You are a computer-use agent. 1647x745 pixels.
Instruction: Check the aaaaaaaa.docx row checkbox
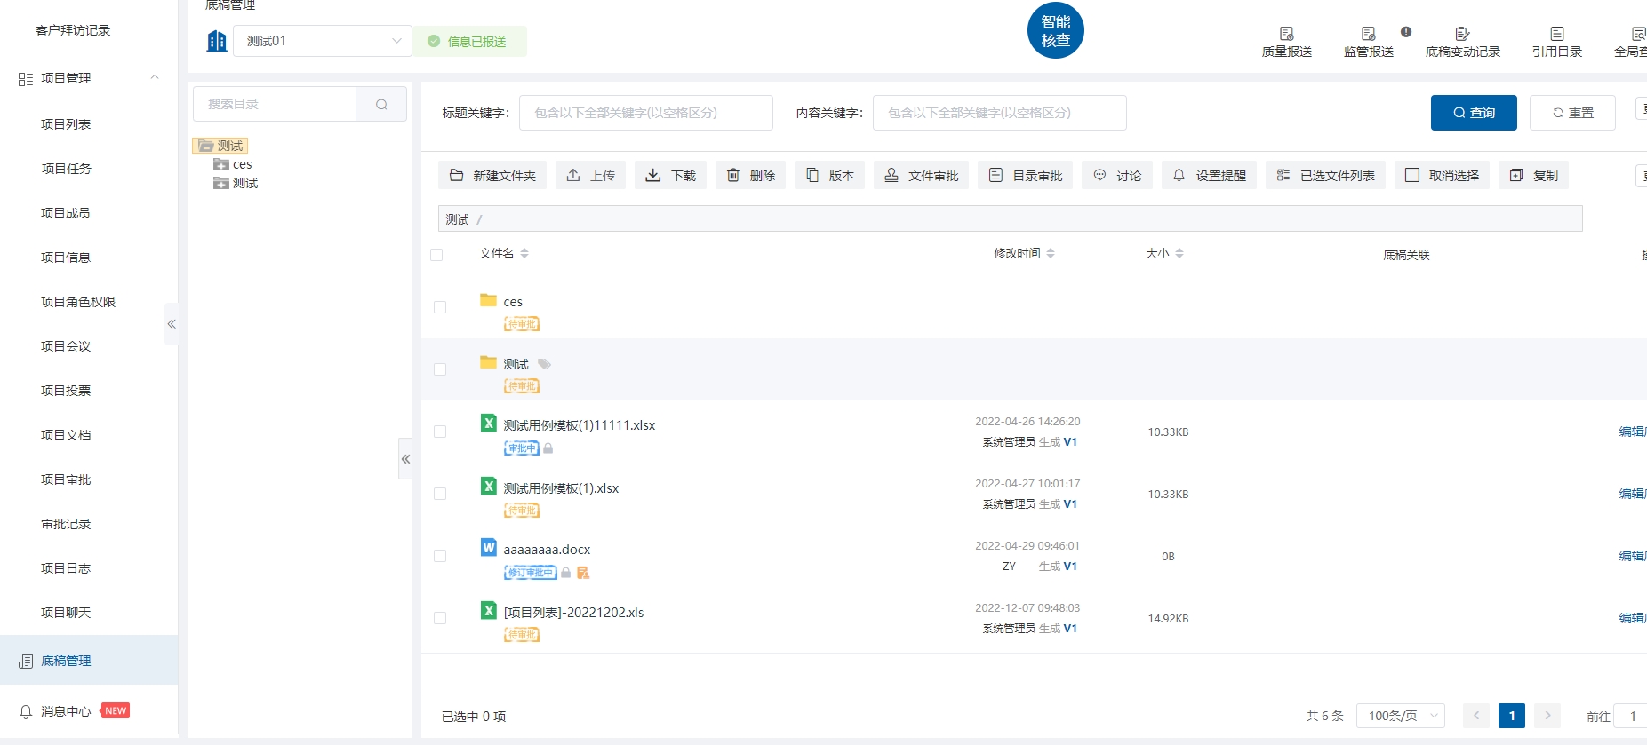tap(440, 556)
